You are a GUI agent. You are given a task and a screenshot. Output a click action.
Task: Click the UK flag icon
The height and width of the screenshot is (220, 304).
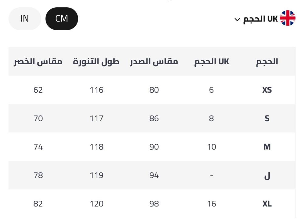click(287, 19)
